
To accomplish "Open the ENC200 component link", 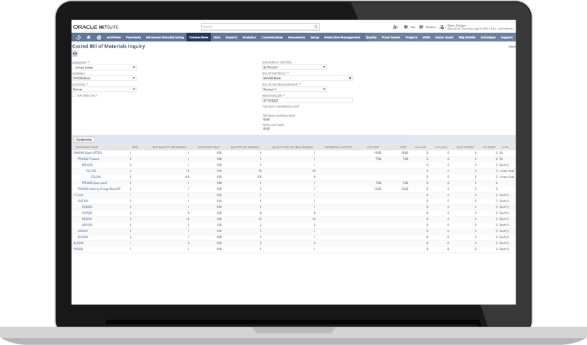I will tap(83, 237).
